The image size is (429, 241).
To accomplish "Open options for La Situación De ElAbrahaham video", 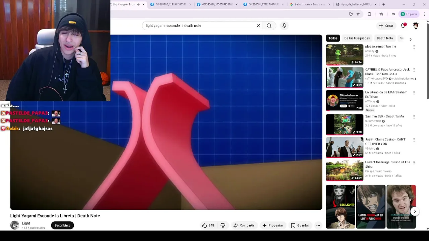I will click(414, 93).
